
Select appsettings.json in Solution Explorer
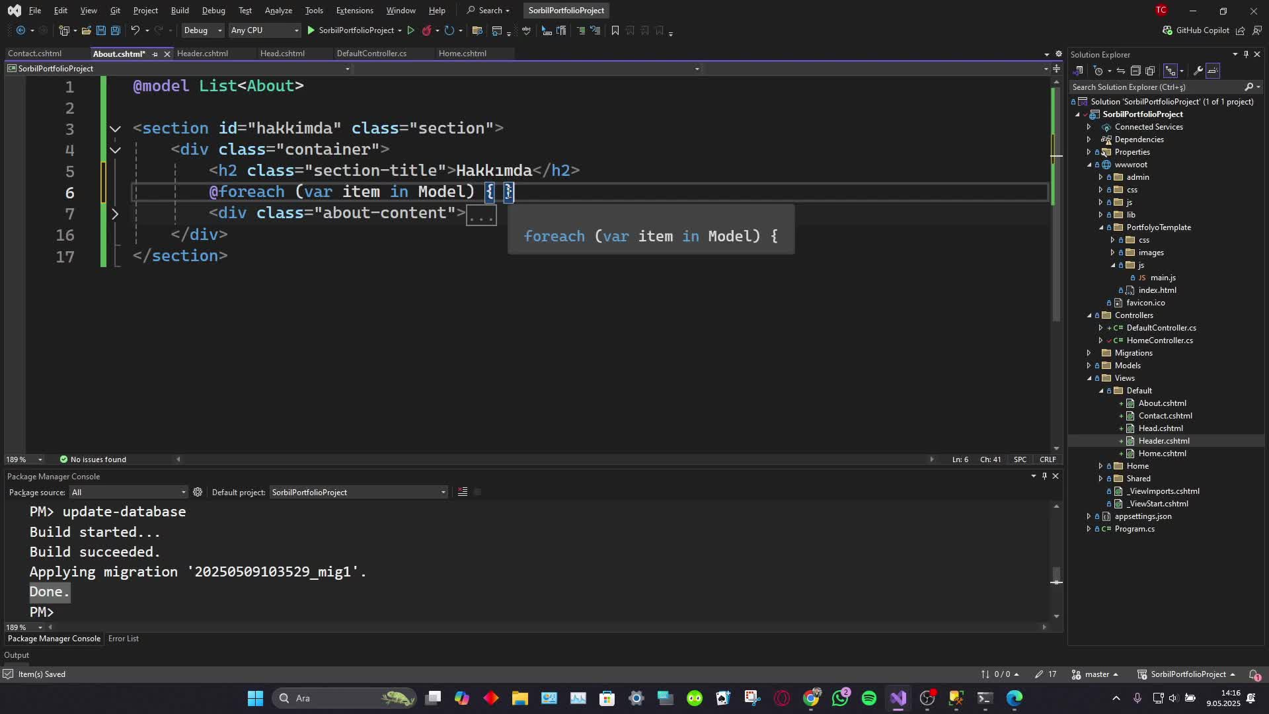coord(1143,516)
